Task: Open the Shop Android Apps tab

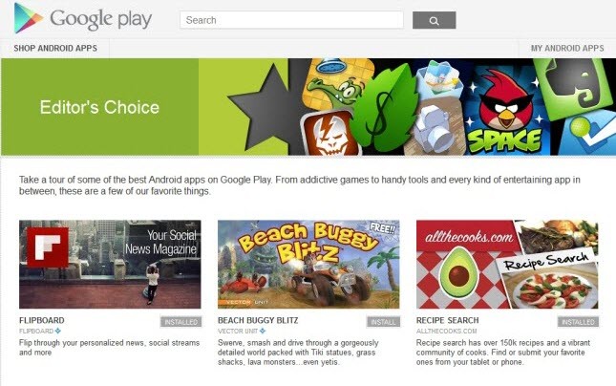Action: point(55,49)
